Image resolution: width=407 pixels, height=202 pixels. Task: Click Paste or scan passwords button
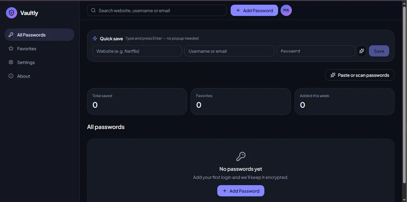(360, 75)
